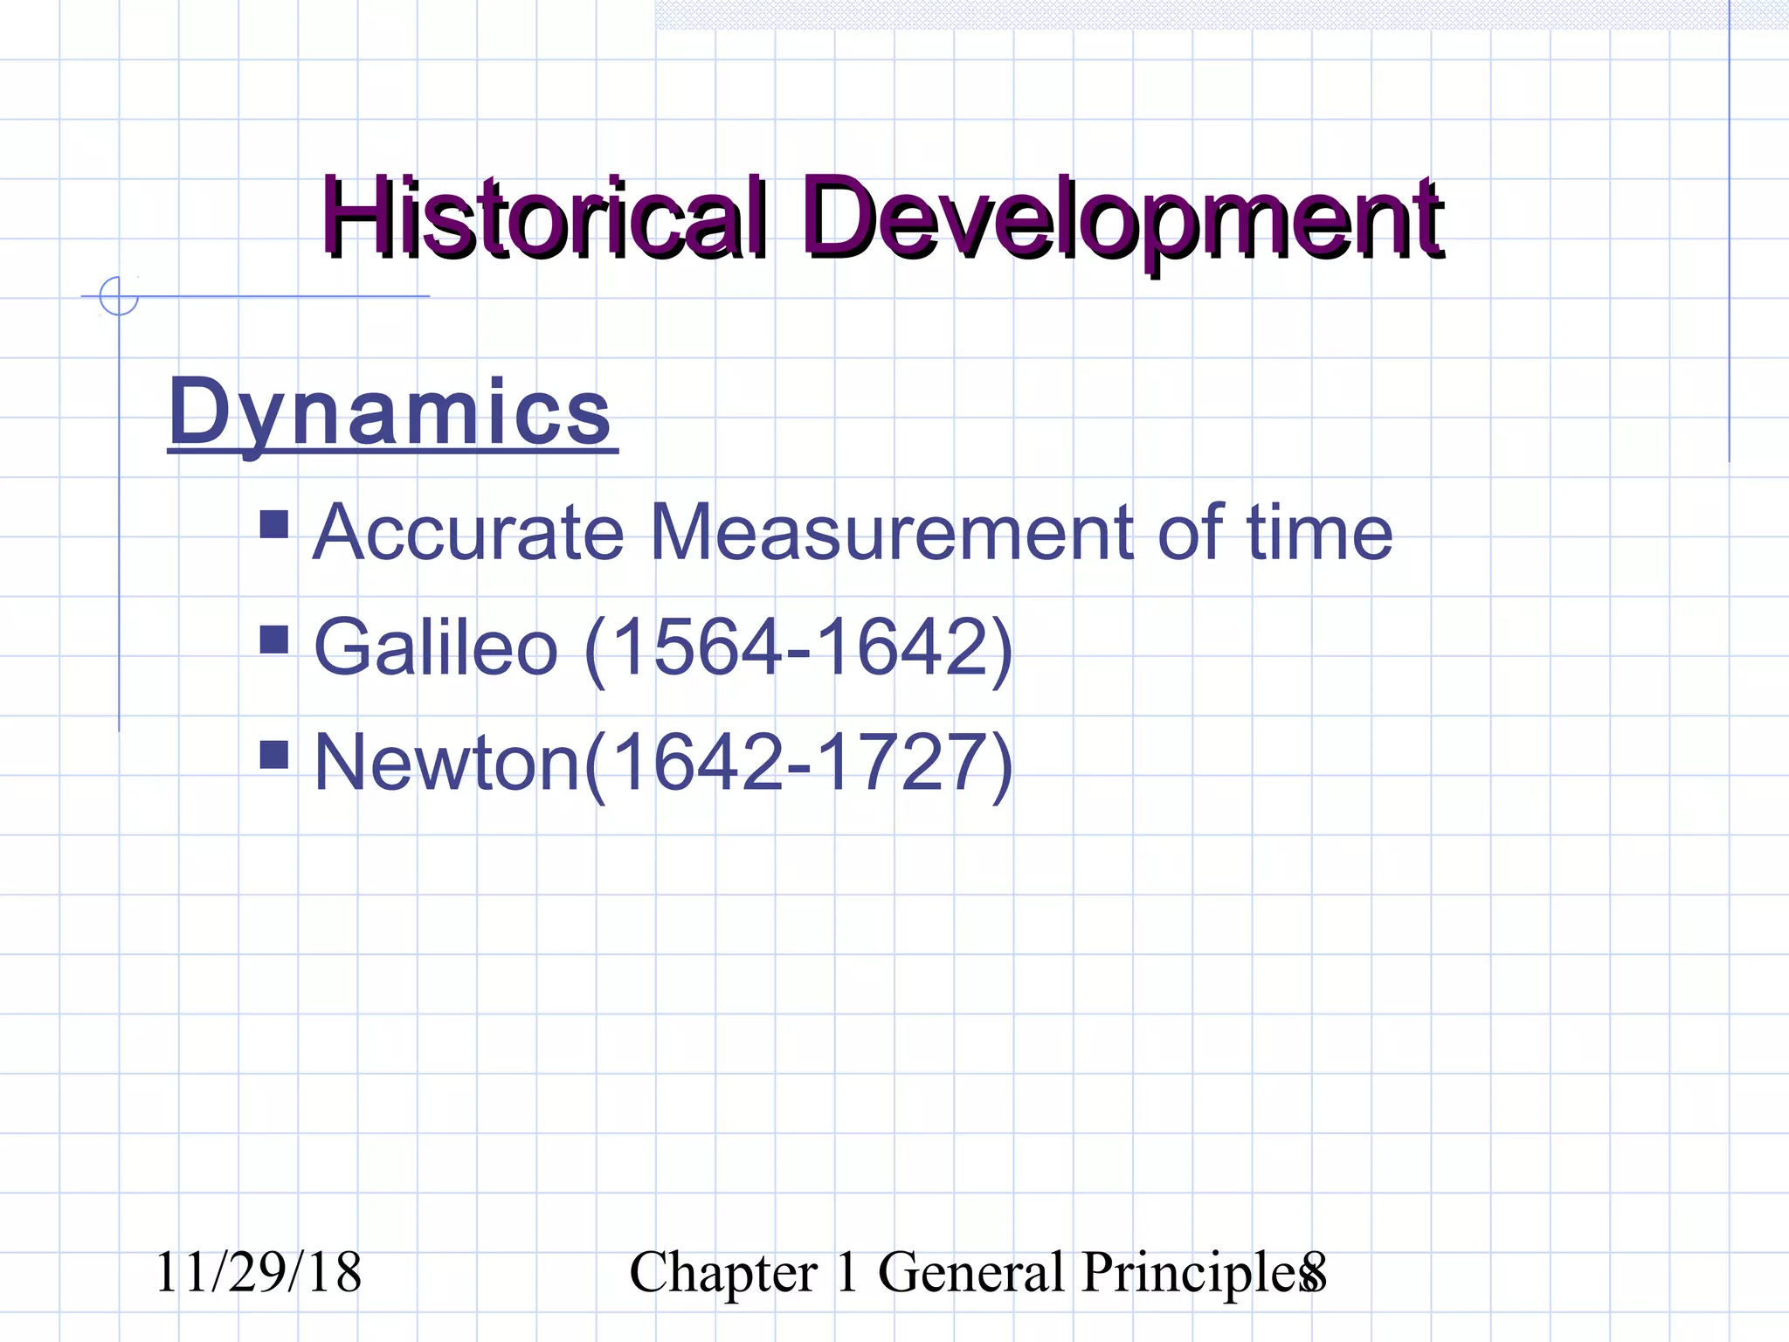Select the name Newton
The width and height of the screenshot is (1789, 1342).
[446, 763]
